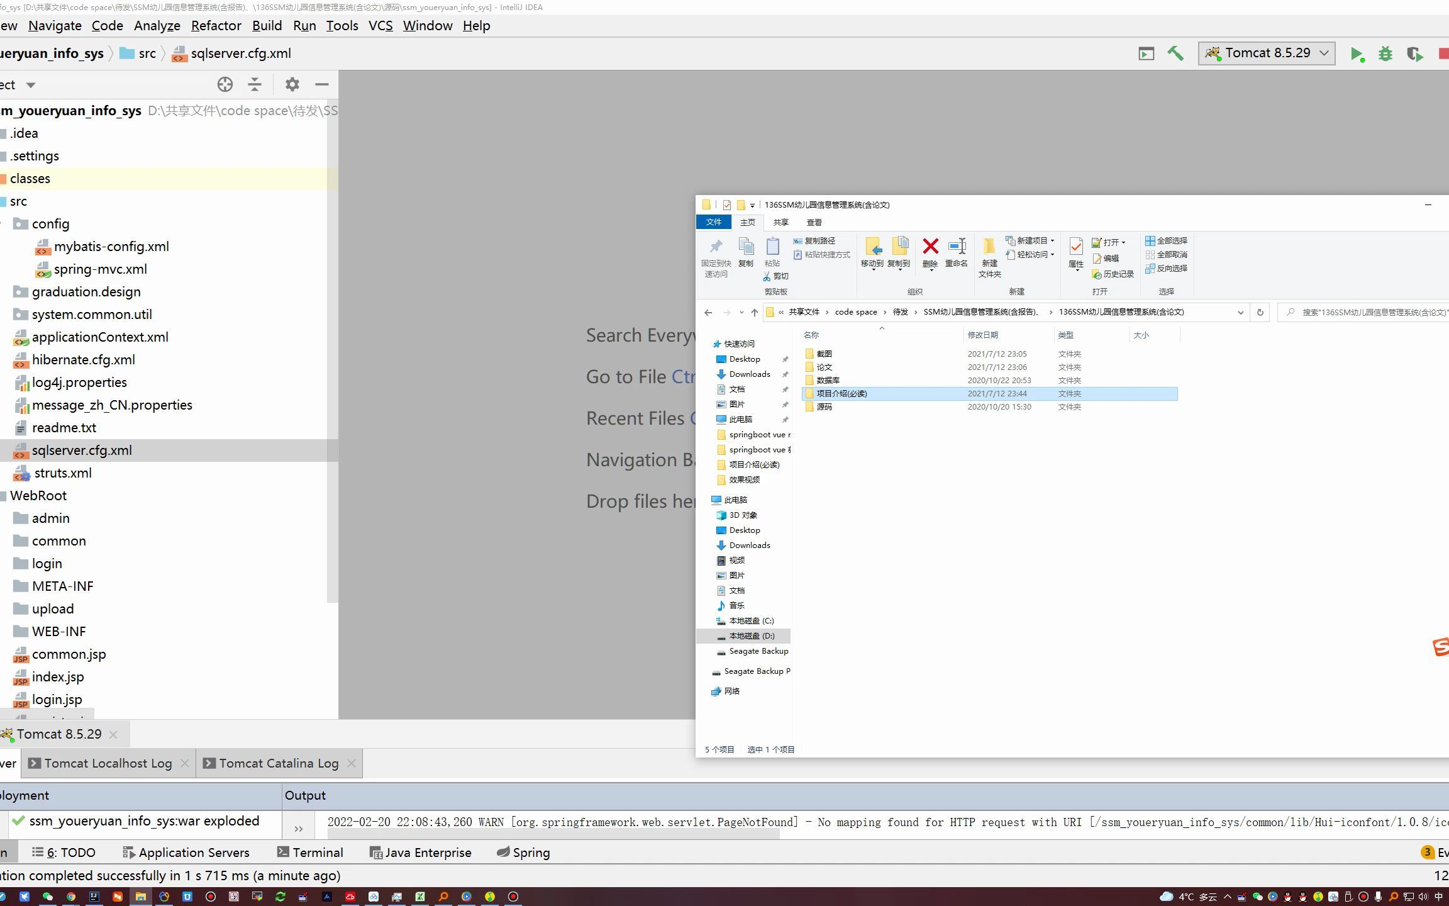Expand the output soft-wrap chevron button
The height and width of the screenshot is (906, 1449).
[299, 829]
